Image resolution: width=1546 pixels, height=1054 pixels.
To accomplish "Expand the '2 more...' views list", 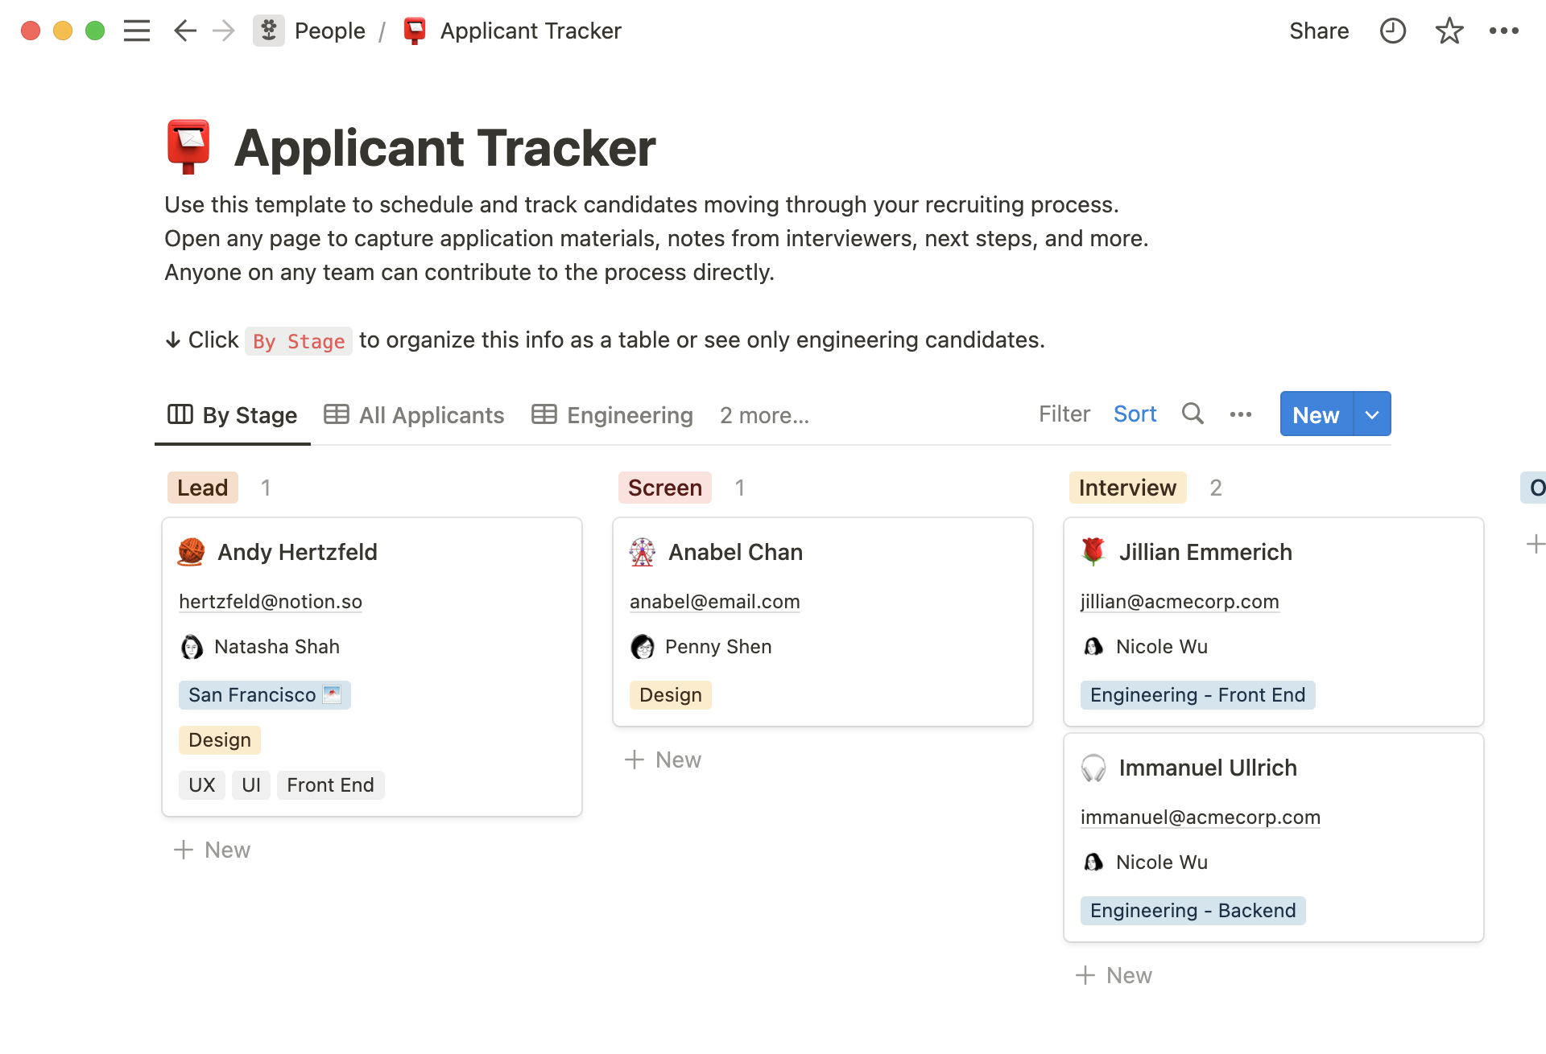I will pyautogui.click(x=763, y=415).
